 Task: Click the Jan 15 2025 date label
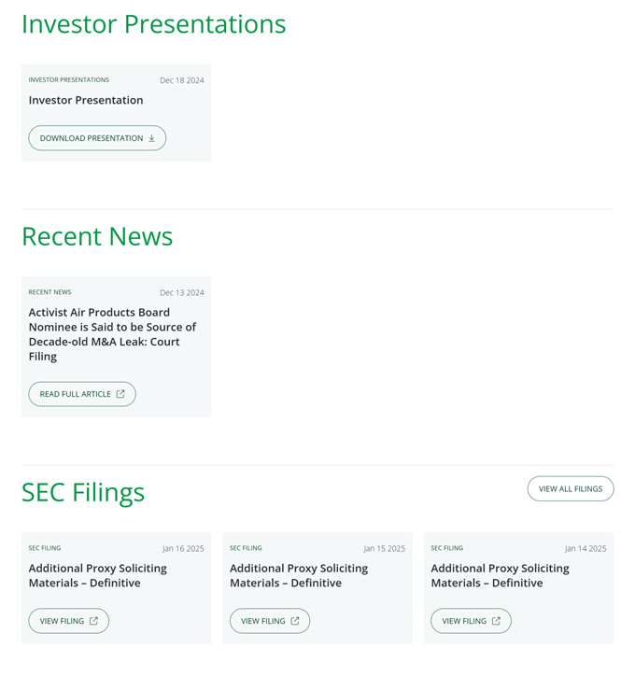384,548
